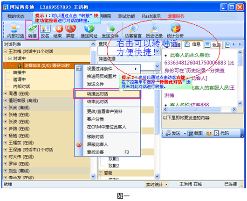247x201 pixels.
Task: Click the 转接 transfer toolbar icon
Action: pyautogui.click(x=32, y=30)
